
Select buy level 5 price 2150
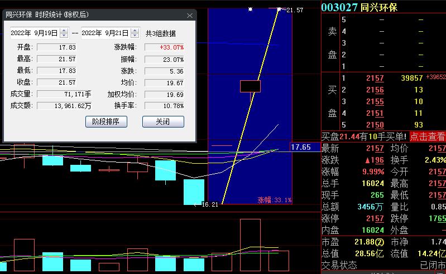pos(375,125)
